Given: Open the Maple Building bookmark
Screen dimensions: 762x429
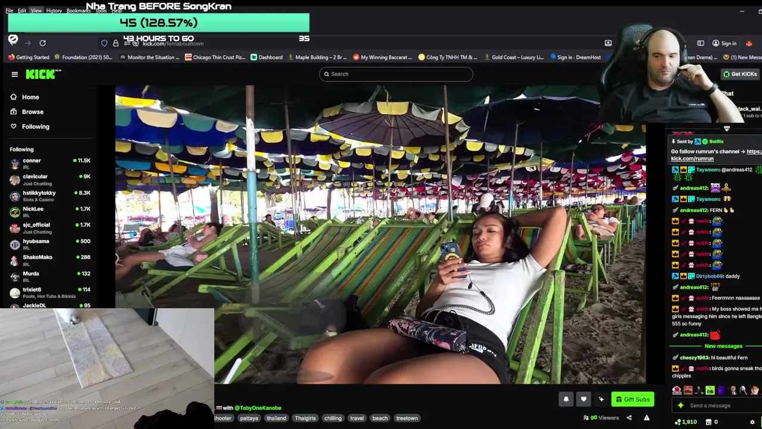Looking at the screenshot, I should click(x=317, y=57).
